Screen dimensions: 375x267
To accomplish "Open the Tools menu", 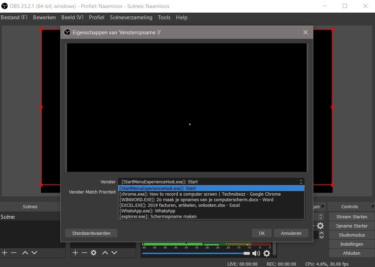I will 164,17.
